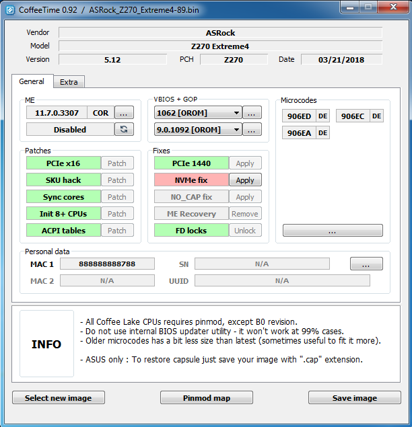The image size is (412, 427).
Task: Click the ME refresh icon button
Action: [124, 129]
